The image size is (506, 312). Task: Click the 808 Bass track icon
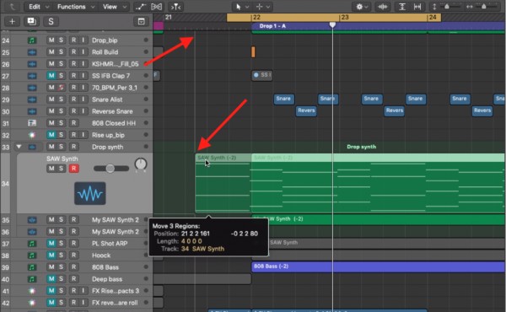(32, 267)
